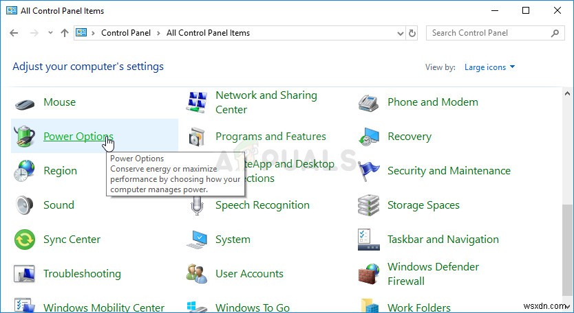The width and height of the screenshot is (574, 313).
Task: Open the Power Options battery icon
Action: [x=25, y=137]
